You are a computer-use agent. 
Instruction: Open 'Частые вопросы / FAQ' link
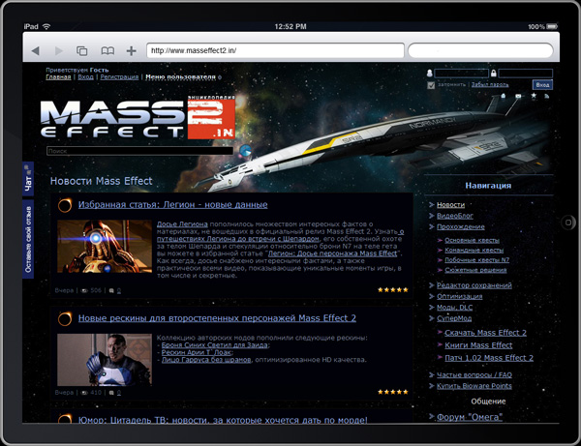click(474, 375)
